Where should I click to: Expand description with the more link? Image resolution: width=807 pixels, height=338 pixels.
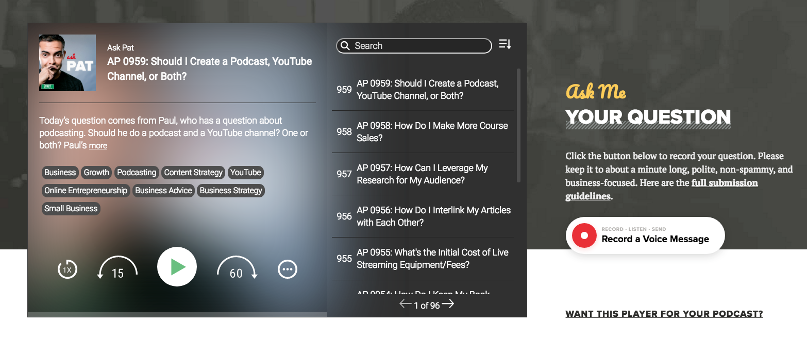[98, 146]
